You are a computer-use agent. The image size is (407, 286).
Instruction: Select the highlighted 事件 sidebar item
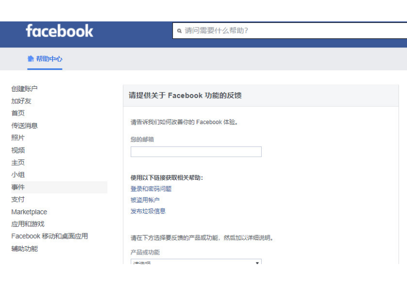[18, 187]
